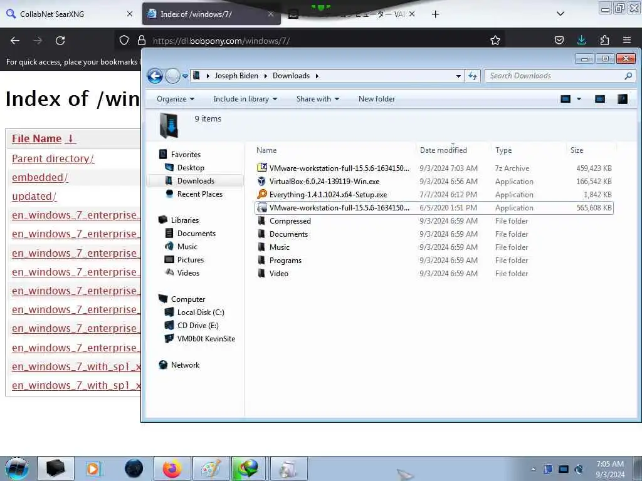Open the embedded/ directory link
Viewport: 642px width, 481px height.
[x=39, y=177]
